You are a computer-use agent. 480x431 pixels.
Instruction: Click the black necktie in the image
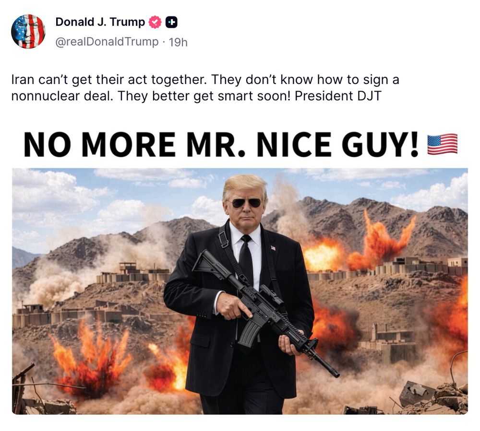pyautogui.click(x=246, y=260)
